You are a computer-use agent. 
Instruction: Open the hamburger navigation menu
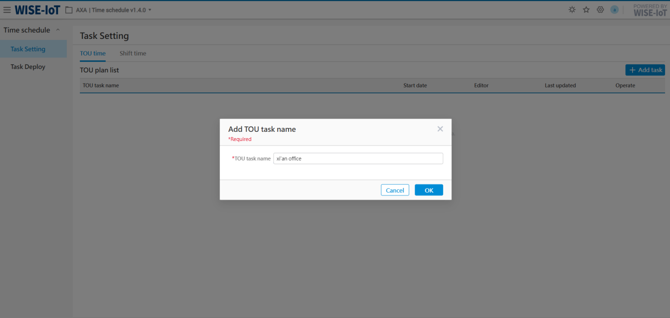point(7,10)
